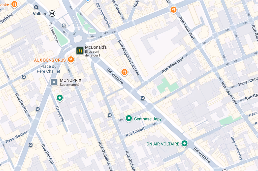Click the Gymnase Japy text label
This screenshot has width=258, height=171.
148,119
